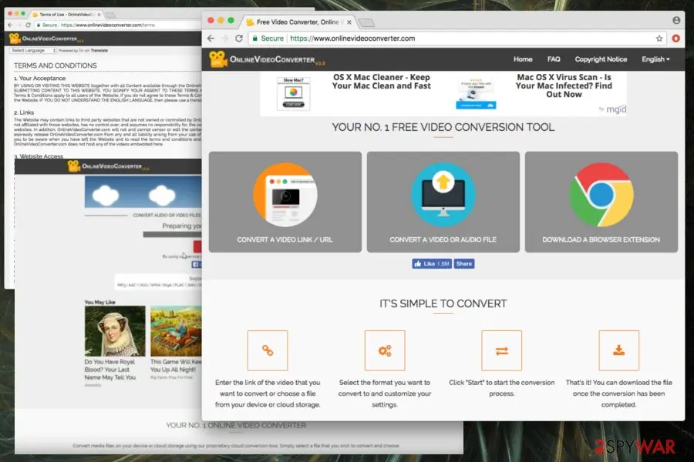694x462 pixels.
Task: Open the 'This Game Will Keep You Up' thumbnail
Action: (176, 331)
